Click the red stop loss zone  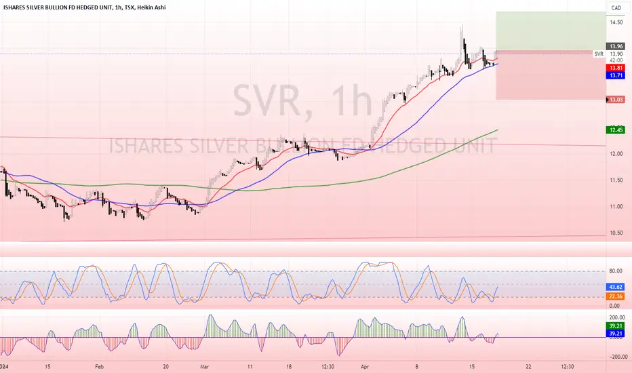[551, 75]
